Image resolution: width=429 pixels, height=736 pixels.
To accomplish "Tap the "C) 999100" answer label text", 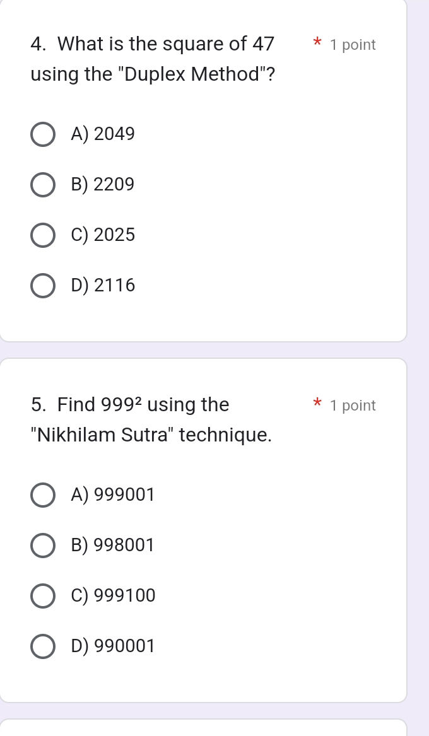I will click(114, 596).
